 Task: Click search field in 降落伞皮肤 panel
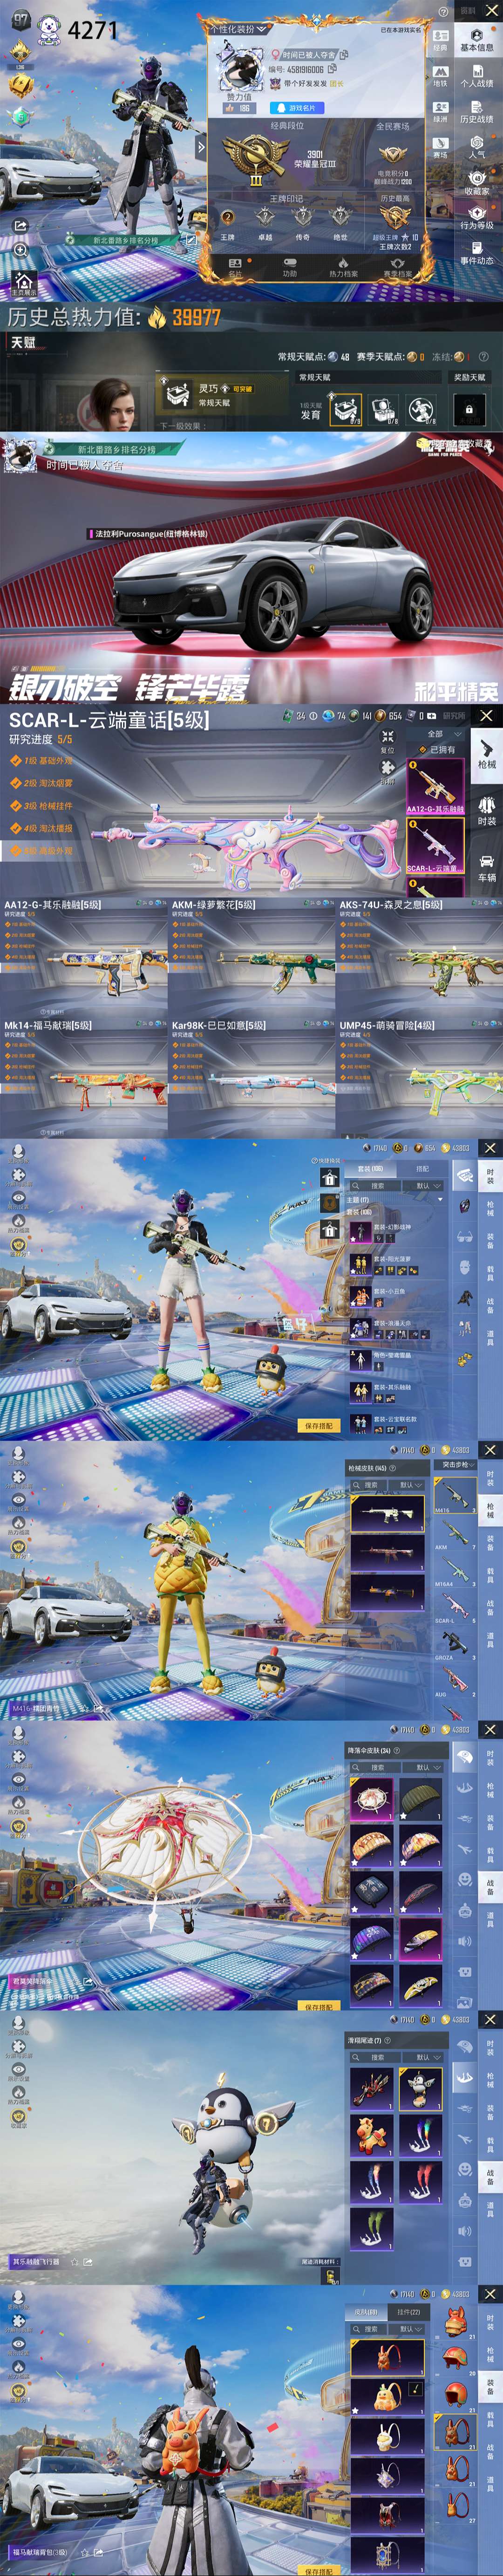[x=375, y=1767]
